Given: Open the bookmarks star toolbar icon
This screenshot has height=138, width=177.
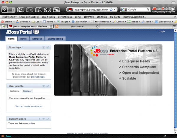Looking at the screenshot, I should pos(47,10).
